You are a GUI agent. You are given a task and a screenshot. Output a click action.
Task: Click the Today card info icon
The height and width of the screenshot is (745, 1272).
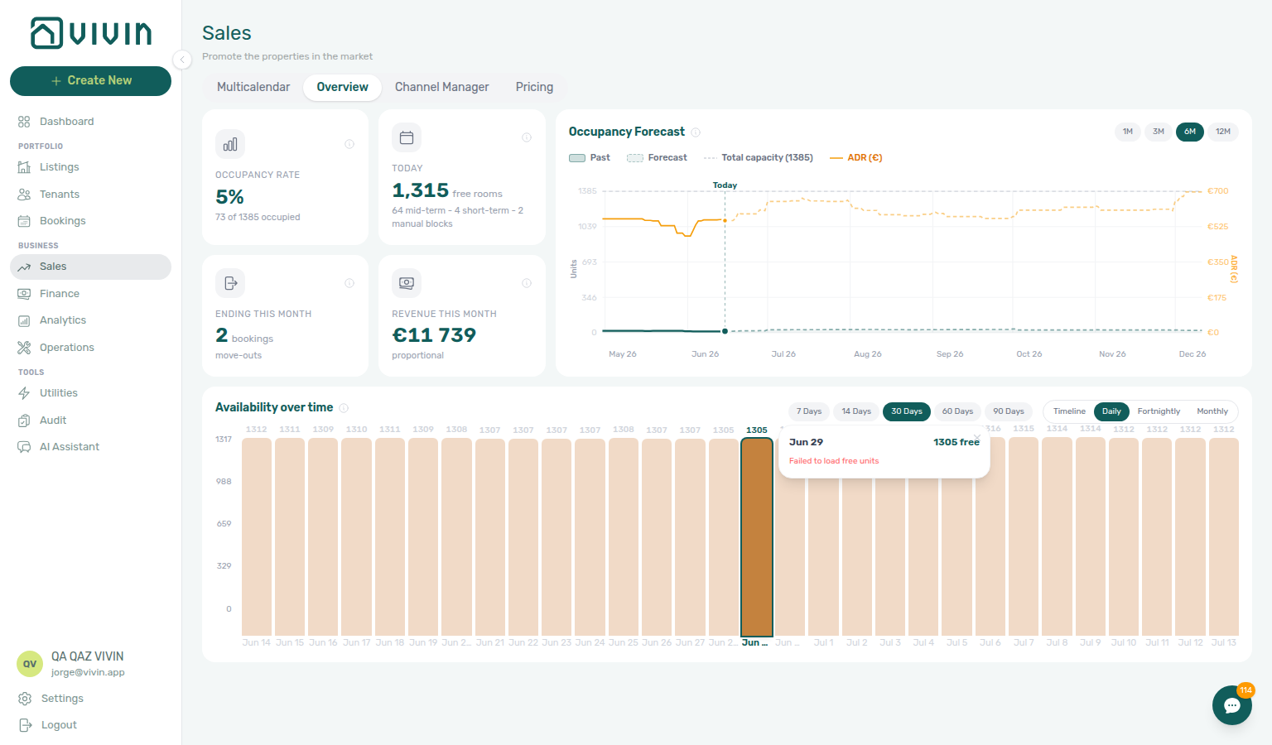pyautogui.click(x=527, y=137)
